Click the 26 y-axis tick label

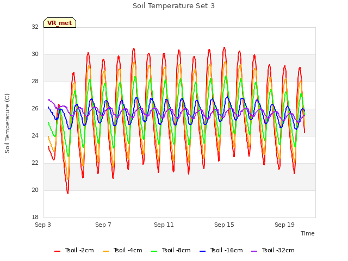click(35, 109)
